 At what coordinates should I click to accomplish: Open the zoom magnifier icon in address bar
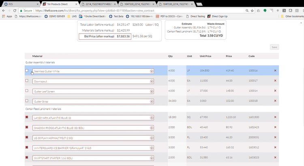(x=247, y=11)
